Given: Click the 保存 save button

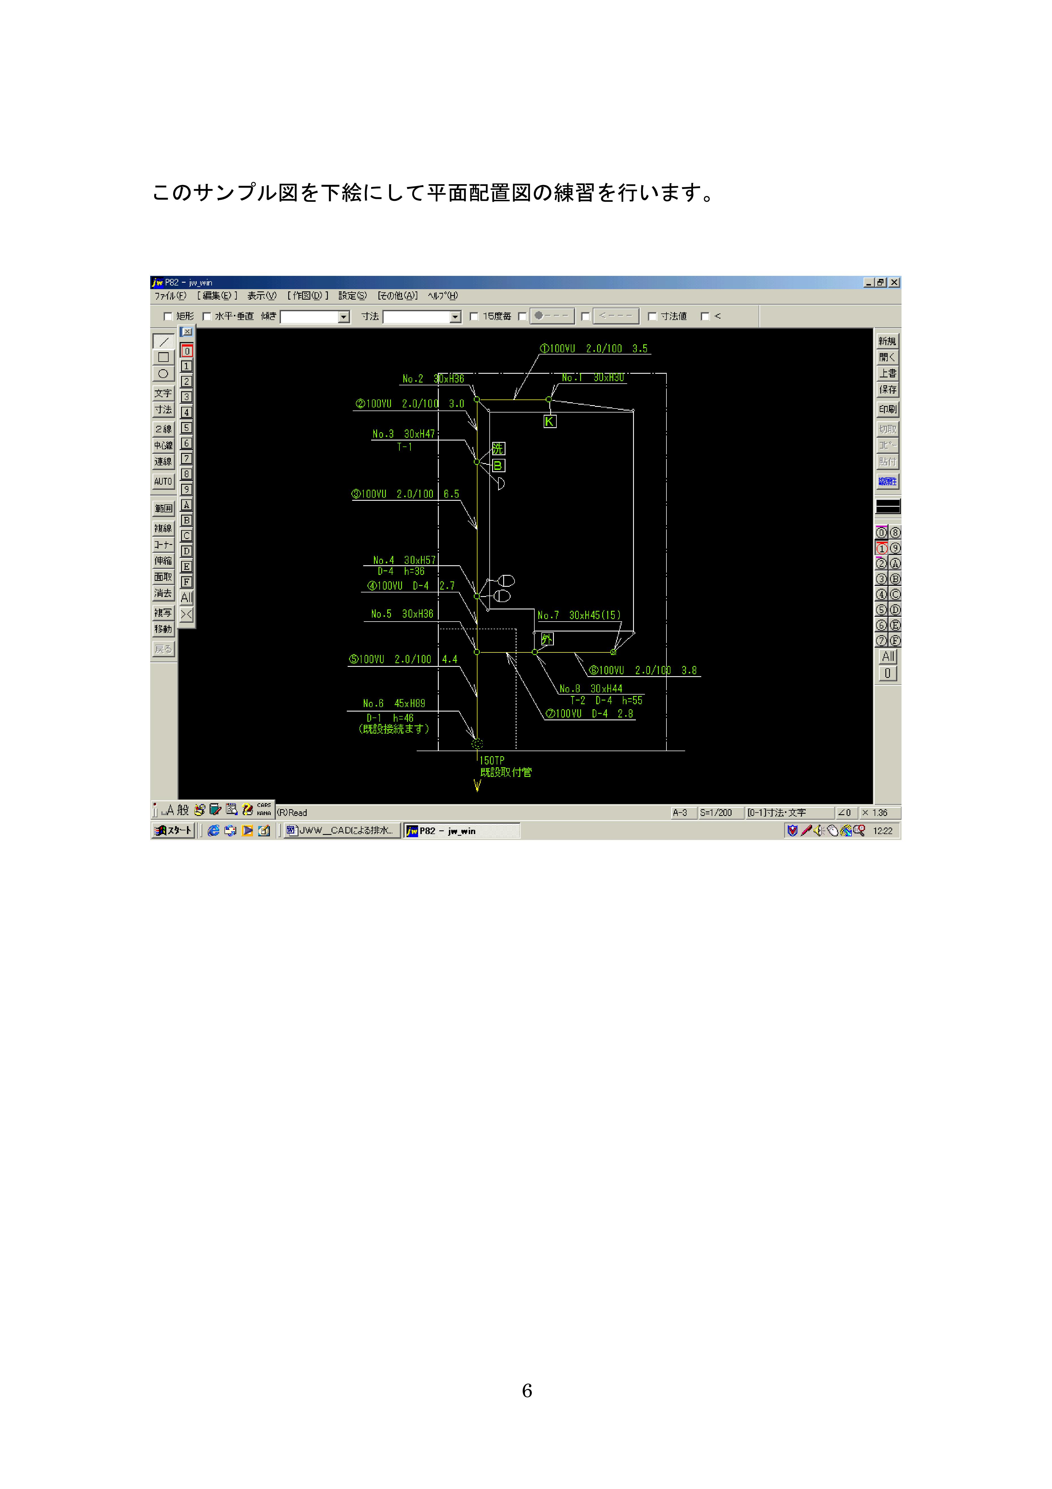Looking at the screenshot, I should pos(888,390).
